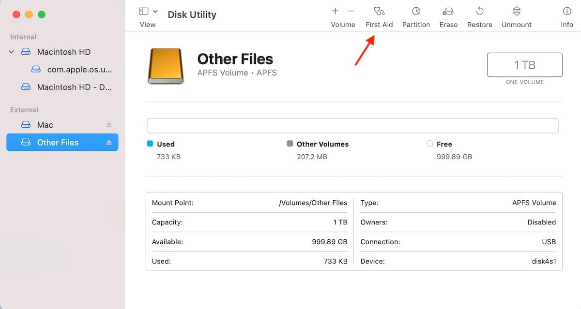This screenshot has width=581, height=309.
Task: Open the View dropdown chevron
Action: 155,11
